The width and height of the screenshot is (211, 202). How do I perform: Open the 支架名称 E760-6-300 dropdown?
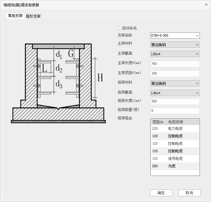[175, 36]
